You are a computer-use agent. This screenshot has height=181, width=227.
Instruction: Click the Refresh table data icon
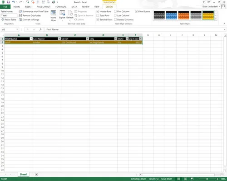tap(70, 13)
